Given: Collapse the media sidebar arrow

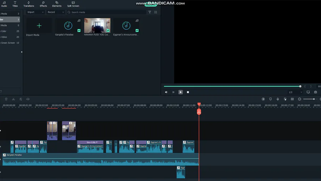Looking at the screenshot, I should tap(21, 52).
